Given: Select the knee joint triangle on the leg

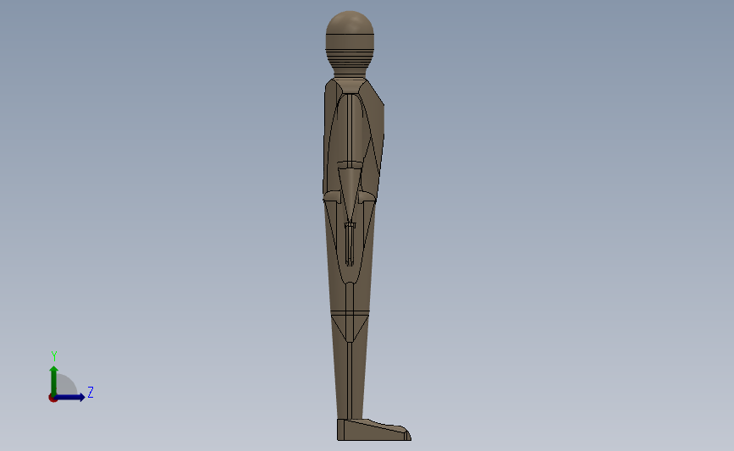Looking at the screenshot, I should [x=350, y=328].
